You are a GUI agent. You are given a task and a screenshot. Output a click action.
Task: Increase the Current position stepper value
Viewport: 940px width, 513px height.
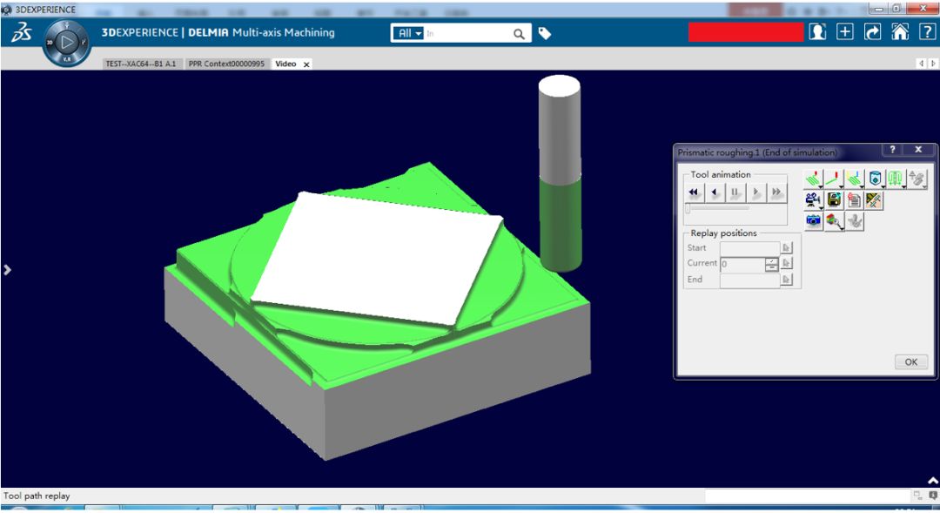(x=771, y=261)
